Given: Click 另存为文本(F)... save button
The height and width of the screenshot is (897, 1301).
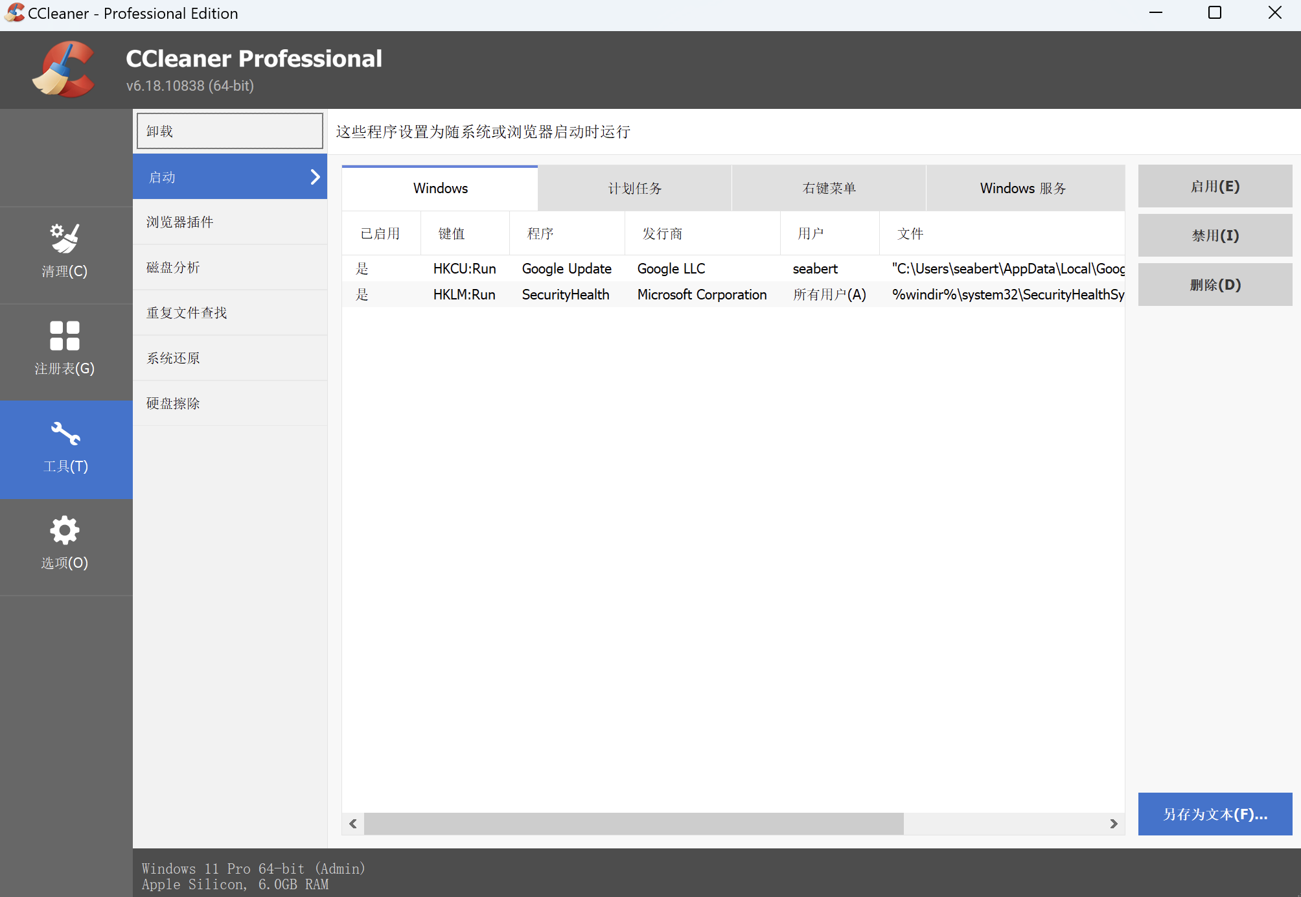Looking at the screenshot, I should (1215, 814).
